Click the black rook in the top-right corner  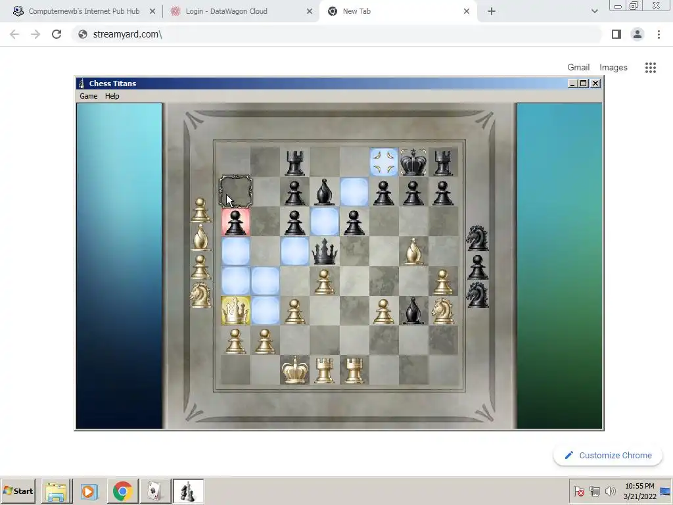[442, 162]
